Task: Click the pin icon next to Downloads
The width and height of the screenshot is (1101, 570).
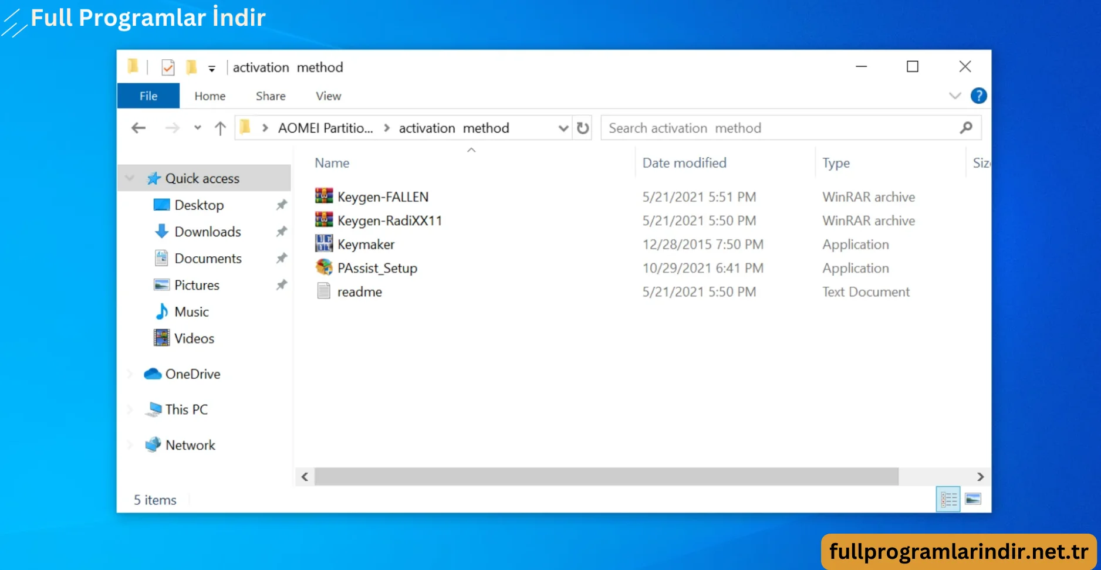Action: (x=282, y=231)
